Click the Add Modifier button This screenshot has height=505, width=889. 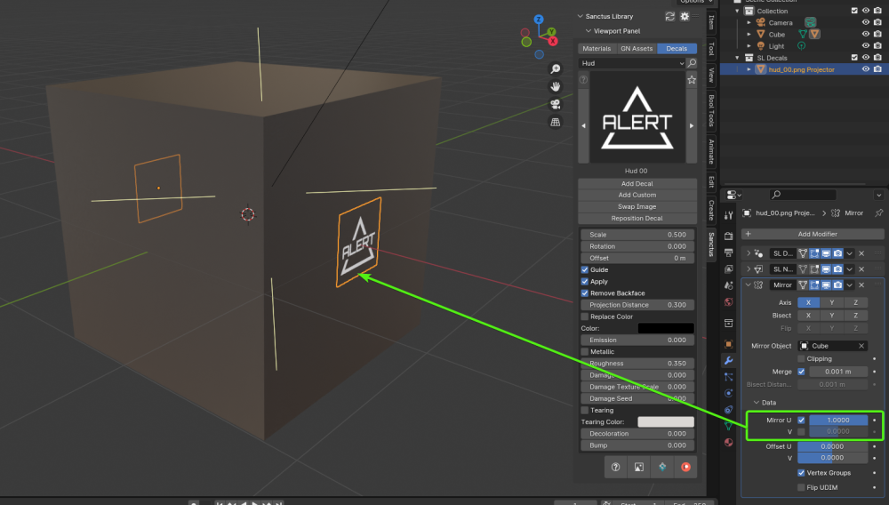point(813,234)
